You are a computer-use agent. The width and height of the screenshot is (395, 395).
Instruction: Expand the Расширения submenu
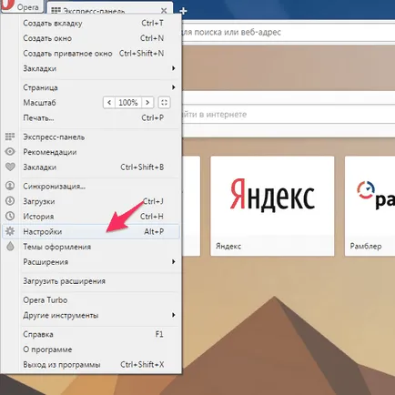tap(91, 262)
